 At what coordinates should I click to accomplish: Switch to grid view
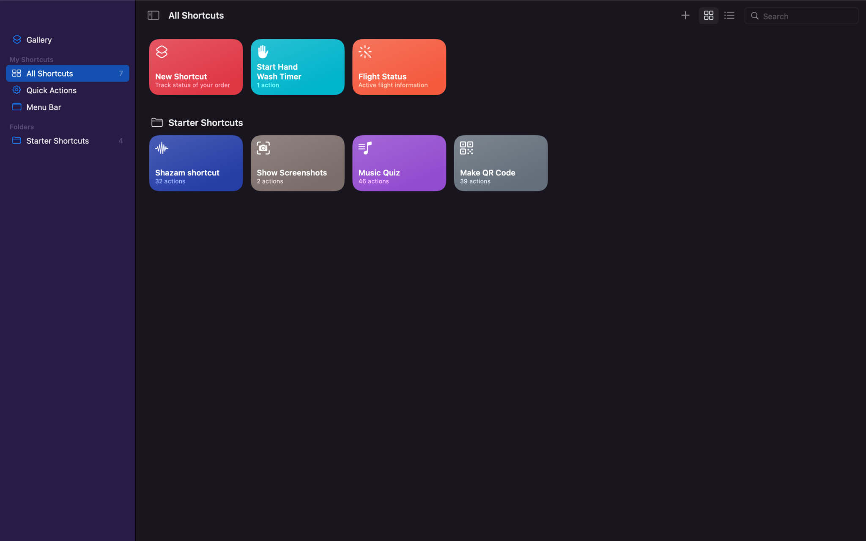click(x=708, y=16)
